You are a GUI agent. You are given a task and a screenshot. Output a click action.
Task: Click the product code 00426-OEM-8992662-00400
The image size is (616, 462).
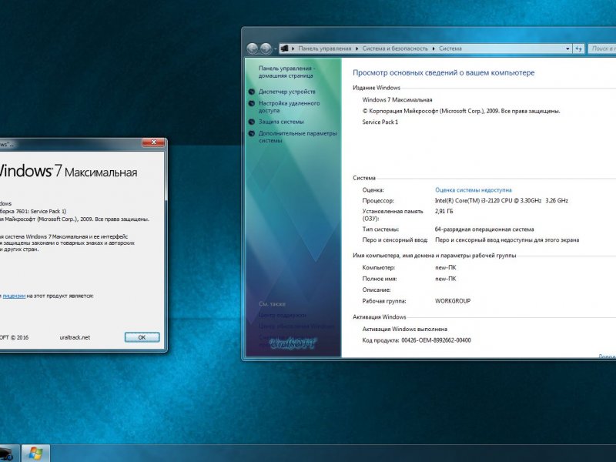point(436,340)
